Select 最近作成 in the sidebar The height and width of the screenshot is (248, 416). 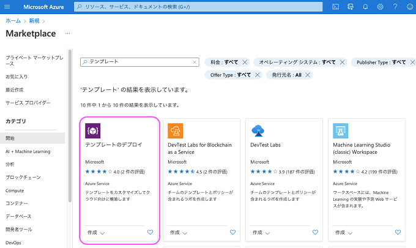point(14,90)
